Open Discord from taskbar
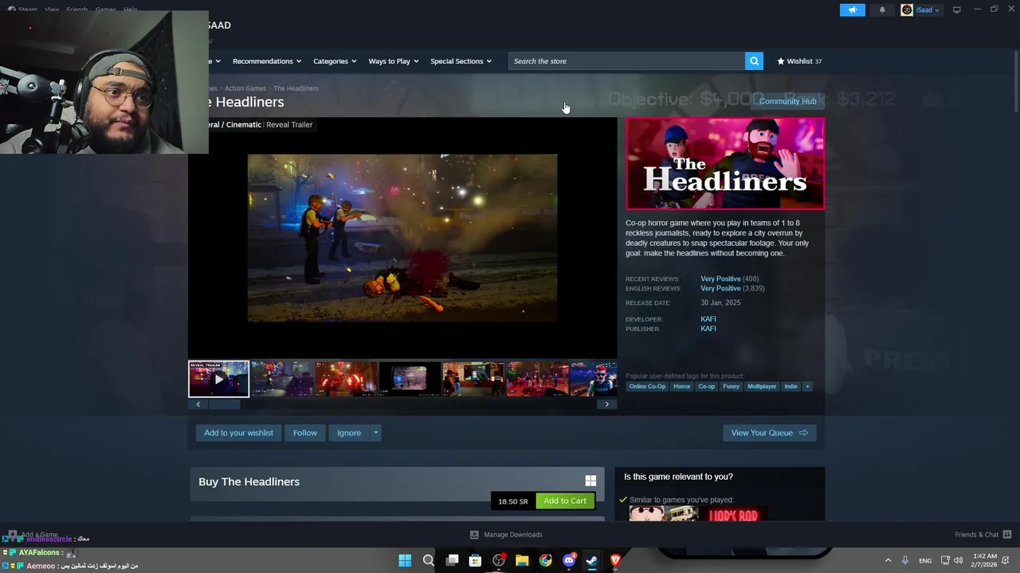Image resolution: width=1020 pixels, height=573 pixels. [x=569, y=560]
